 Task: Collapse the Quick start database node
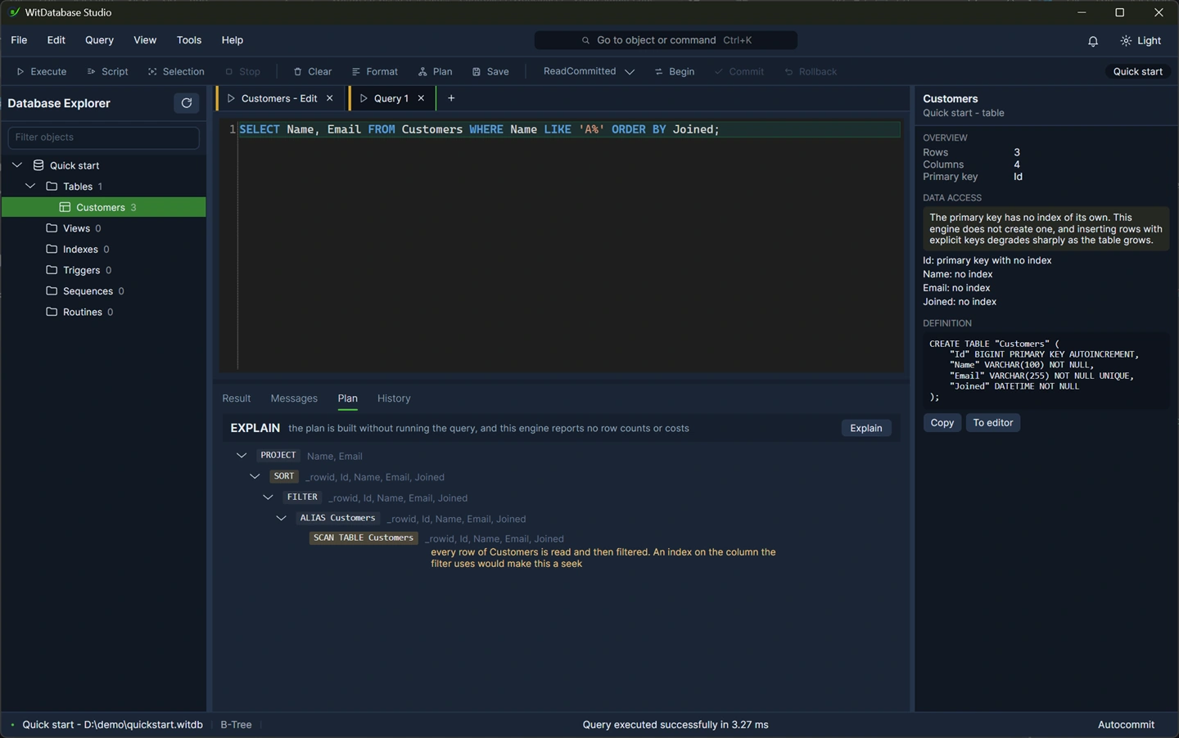pos(16,165)
